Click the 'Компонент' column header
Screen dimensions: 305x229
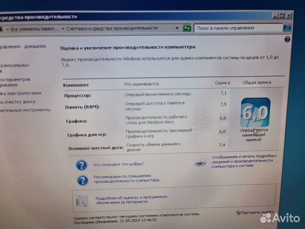76,85
